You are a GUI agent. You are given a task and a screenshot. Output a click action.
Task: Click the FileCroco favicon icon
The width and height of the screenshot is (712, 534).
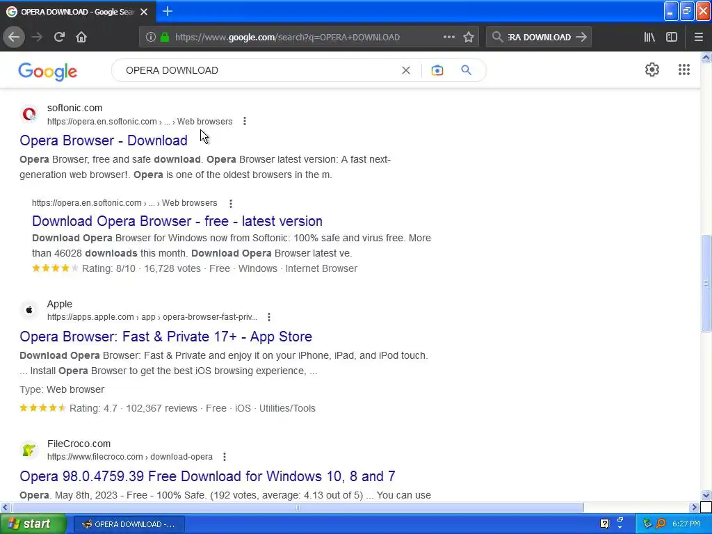(29, 450)
